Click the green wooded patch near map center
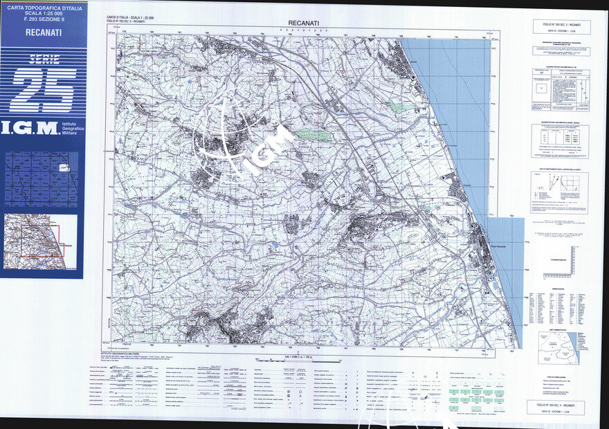 [x=313, y=135]
